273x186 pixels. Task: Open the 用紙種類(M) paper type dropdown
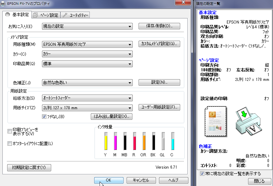pos(87,44)
